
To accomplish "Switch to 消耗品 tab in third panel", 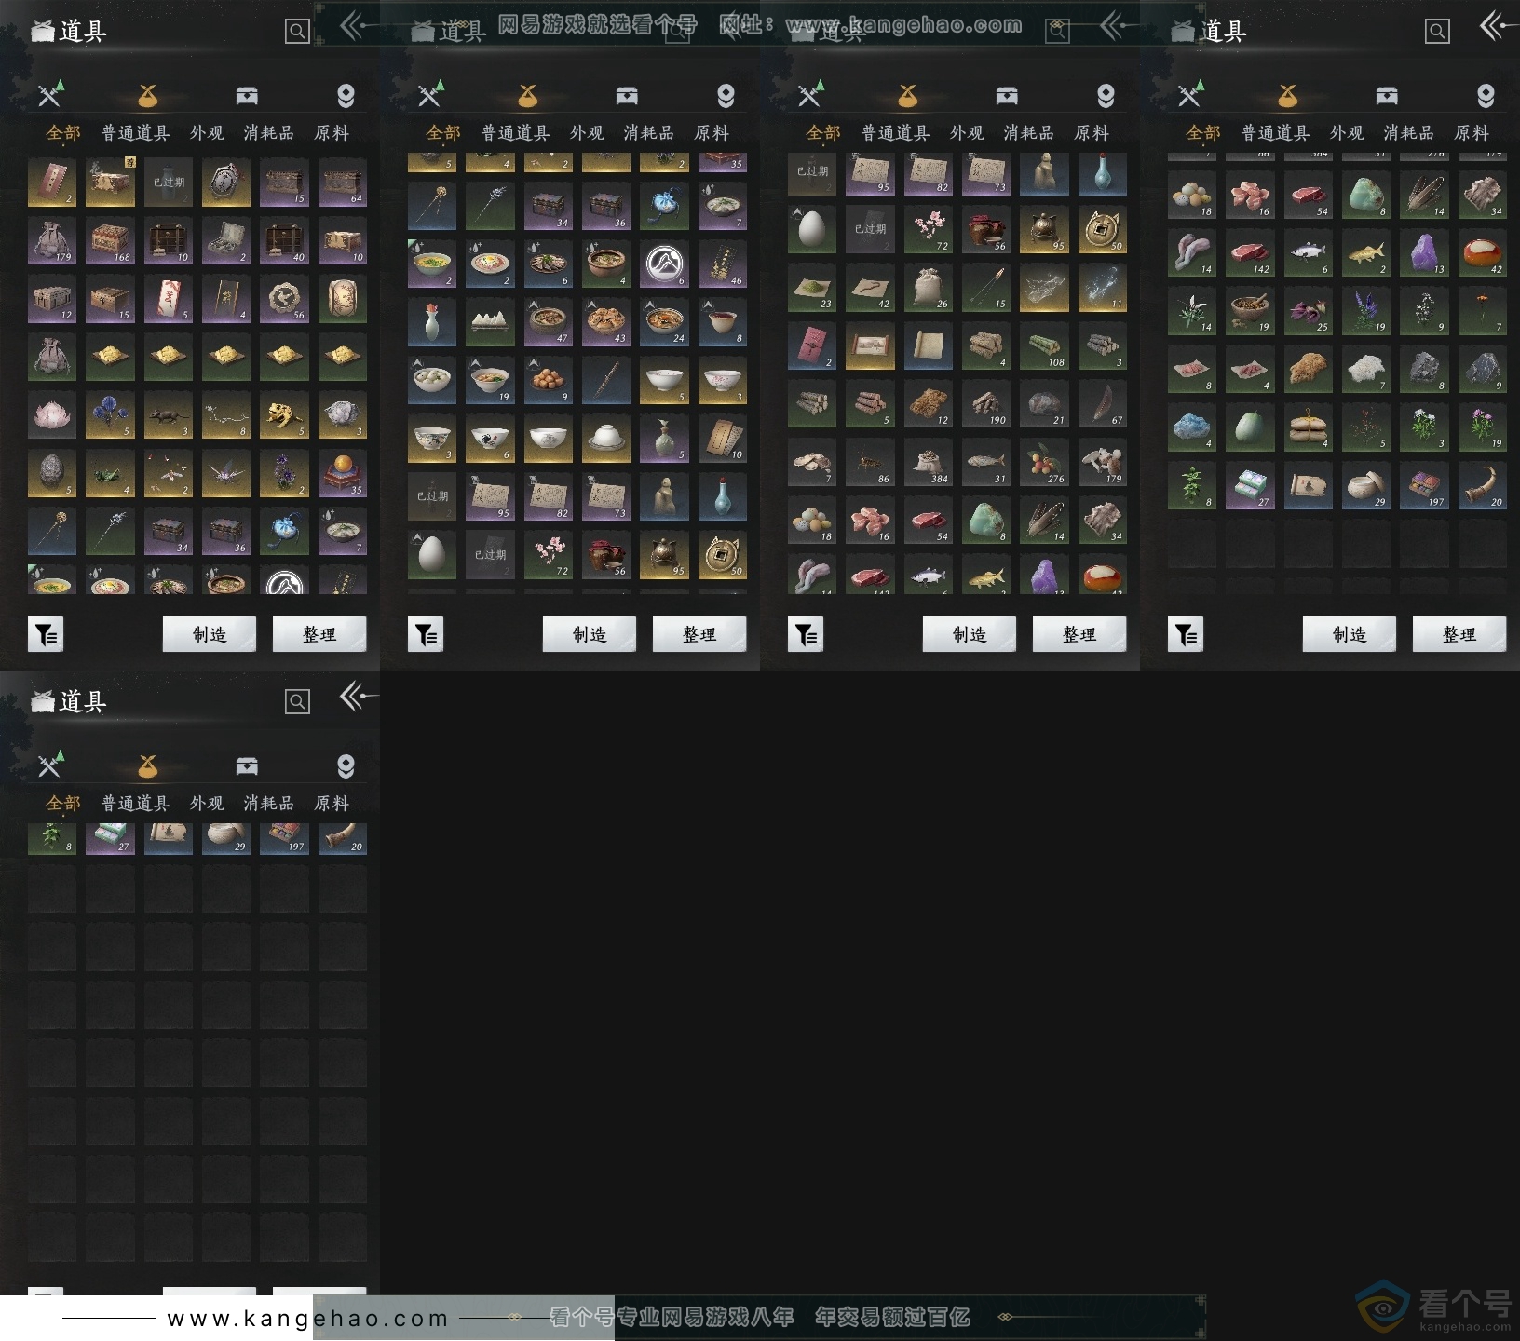I will (1028, 133).
